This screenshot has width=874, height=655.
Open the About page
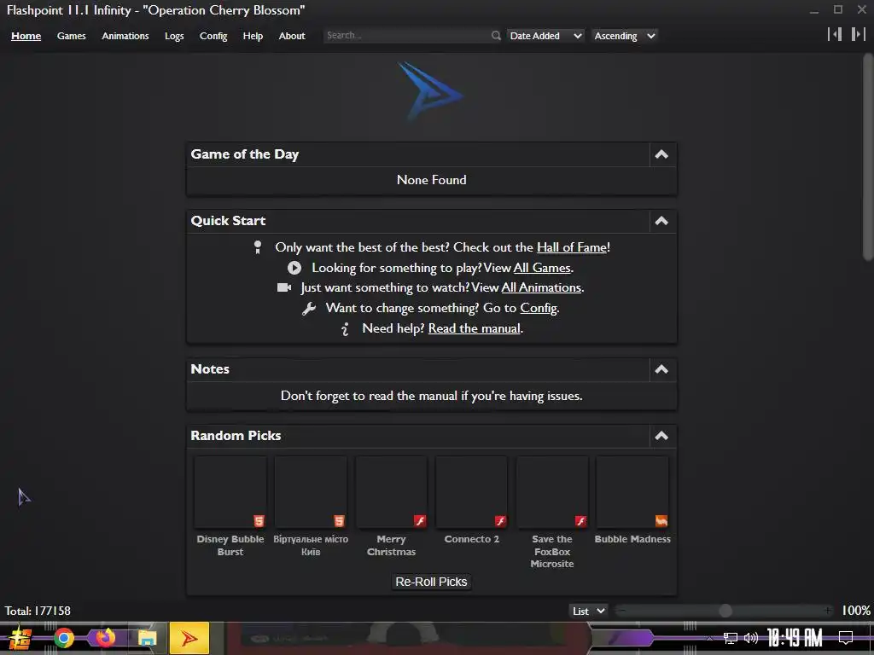point(292,36)
